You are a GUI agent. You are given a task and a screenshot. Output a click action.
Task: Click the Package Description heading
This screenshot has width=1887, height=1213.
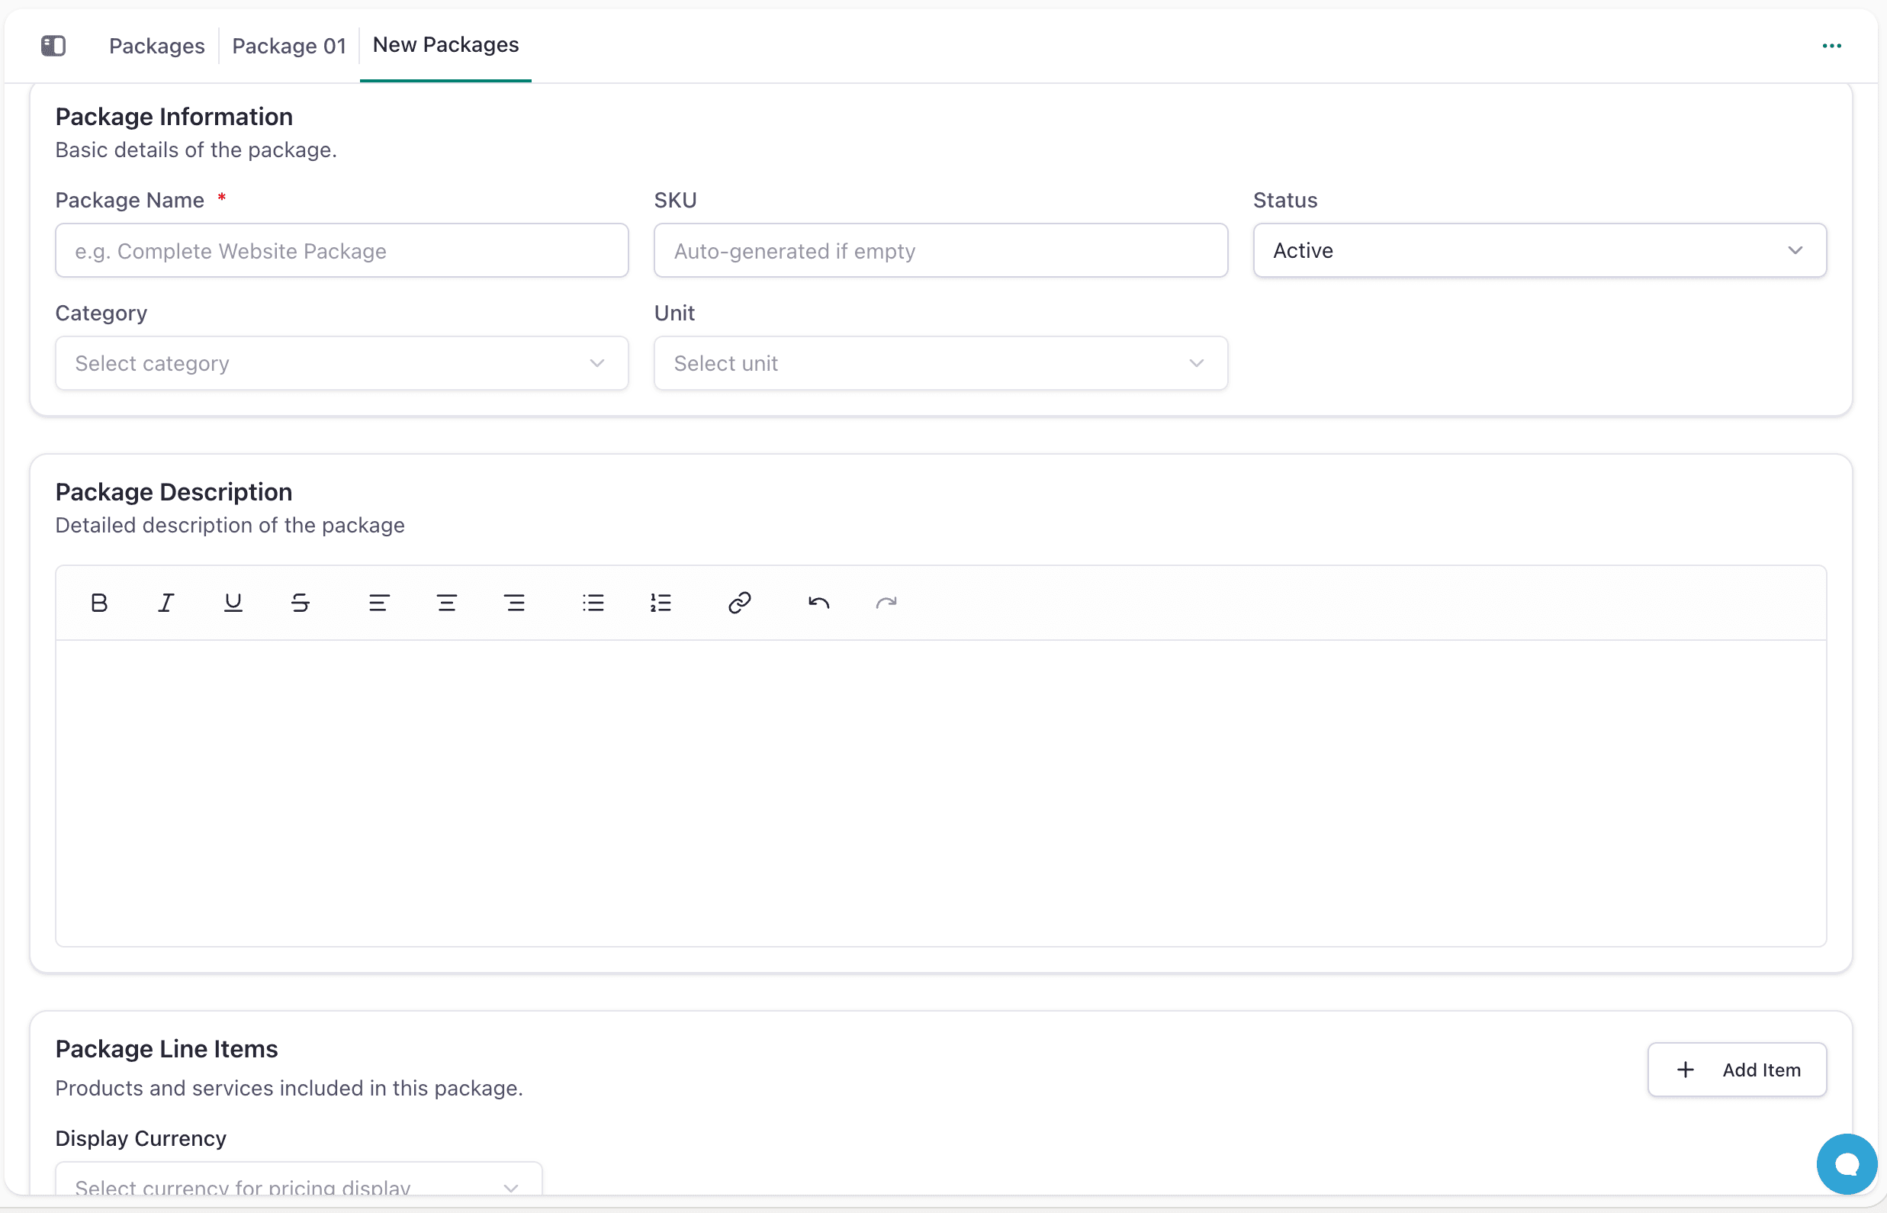(173, 492)
